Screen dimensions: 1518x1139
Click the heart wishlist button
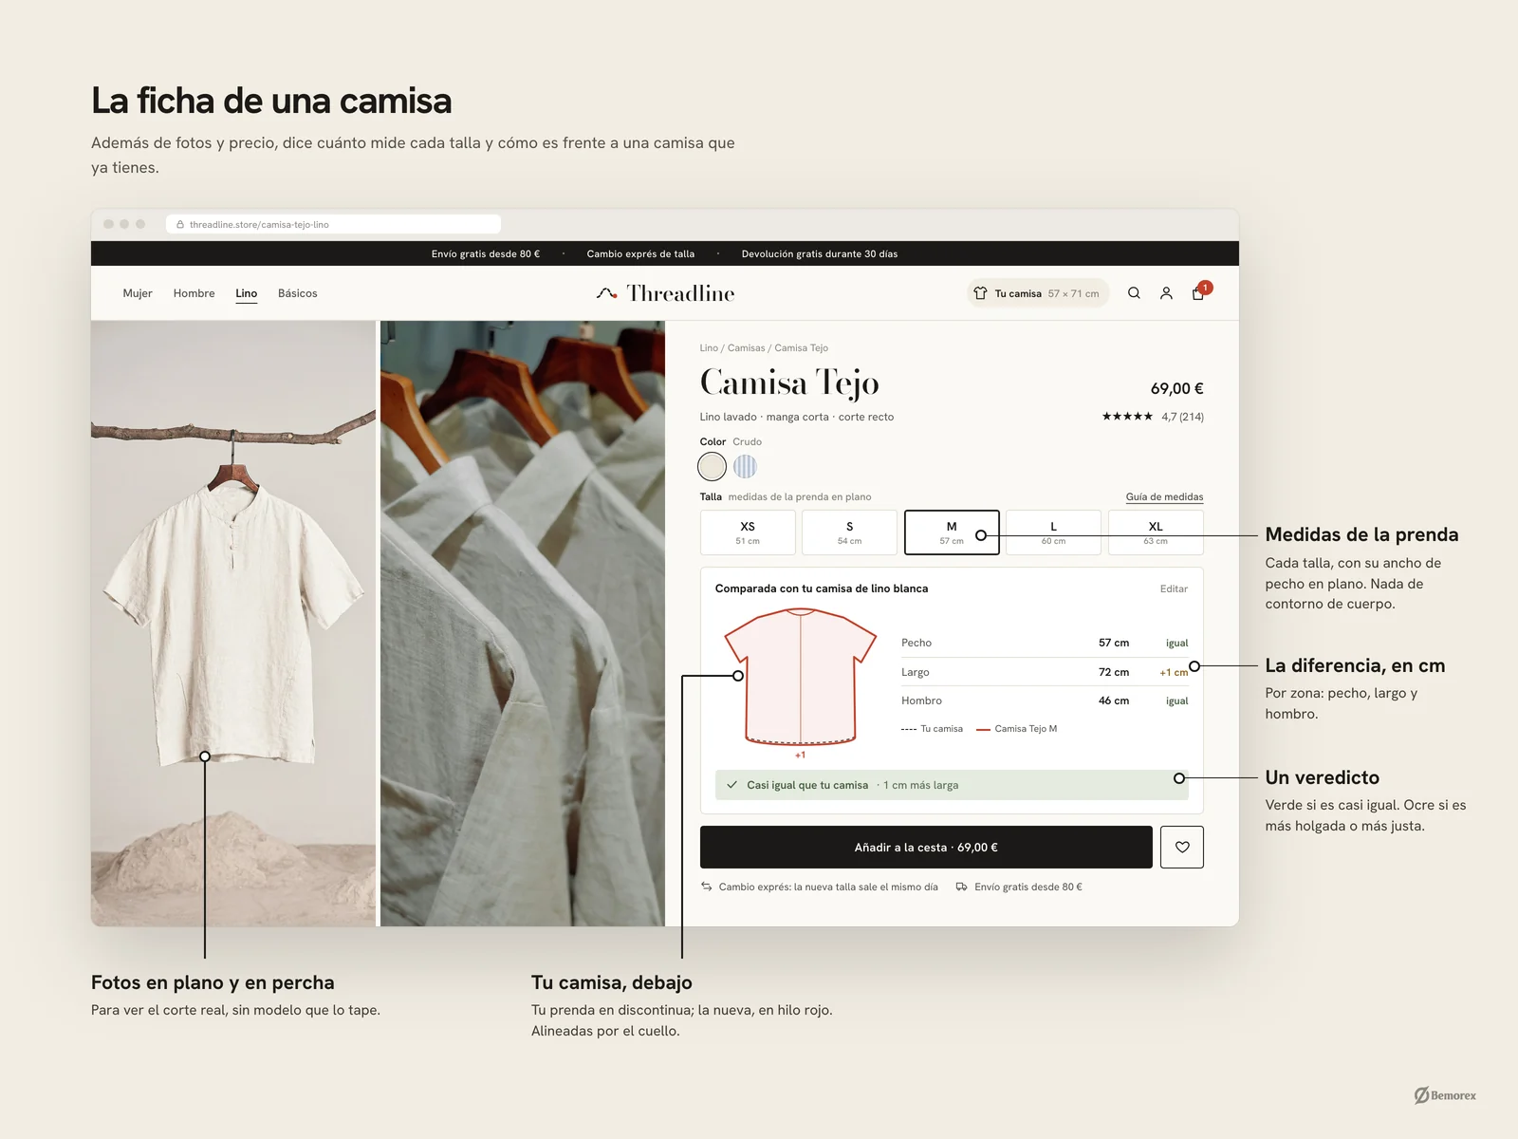[x=1182, y=847]
